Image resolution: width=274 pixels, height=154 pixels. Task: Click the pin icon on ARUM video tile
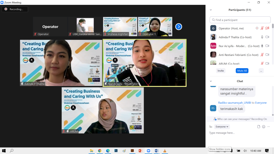pos(68,131)
